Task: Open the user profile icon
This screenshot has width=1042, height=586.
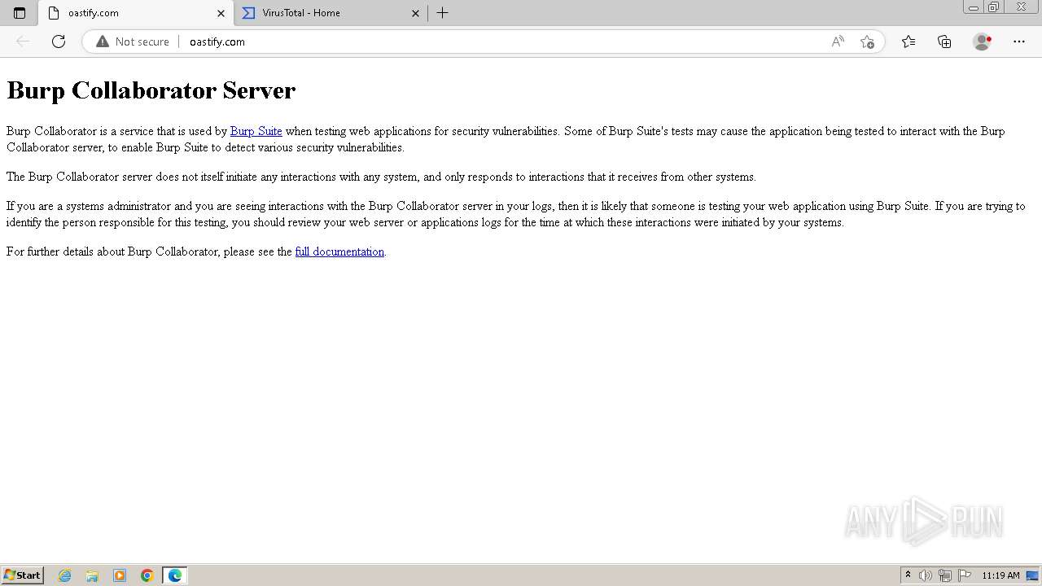Action: pyautogui.click(x=983, y=42)
